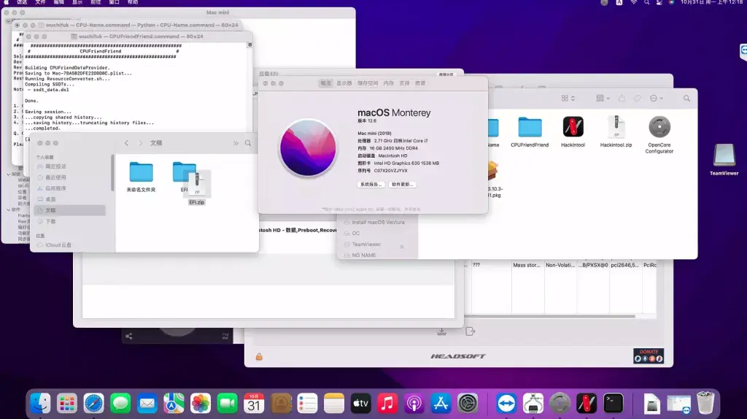Open the Apple menu in menu bar
This screenshot has height=419, width=747.
pos(6,2)
